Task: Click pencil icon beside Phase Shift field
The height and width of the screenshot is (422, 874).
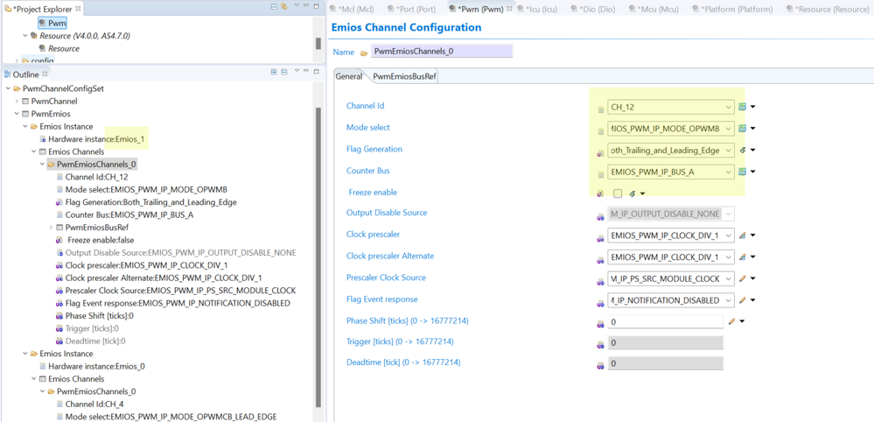Action: coord(731,321)
